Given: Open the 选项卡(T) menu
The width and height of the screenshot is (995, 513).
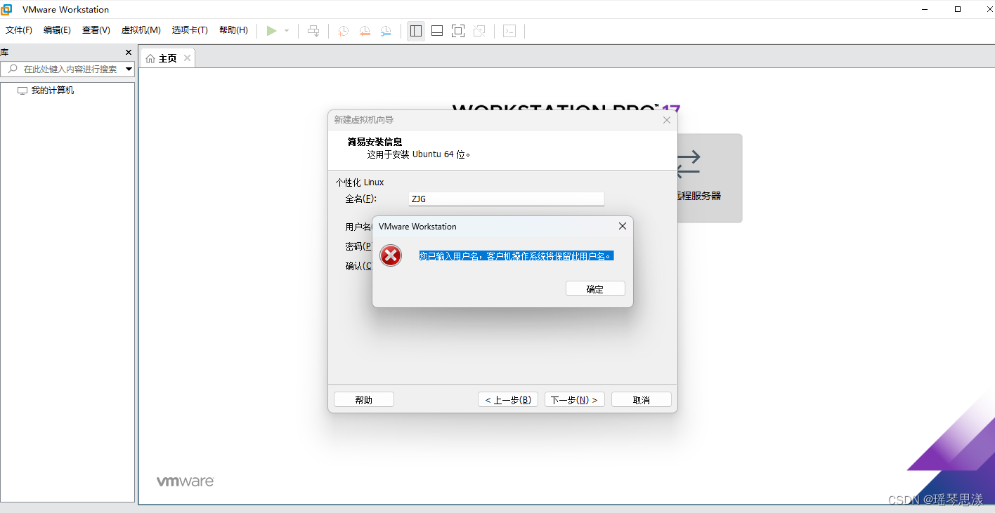Looking at the screenshot, I should point(190,30).
